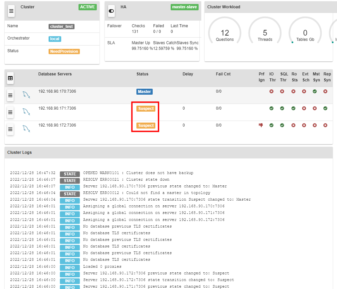Click the STATE badge on the Cluster state down log
Image resolution: width=337 pixels, height=289 pixels.
tap(70, 180)
